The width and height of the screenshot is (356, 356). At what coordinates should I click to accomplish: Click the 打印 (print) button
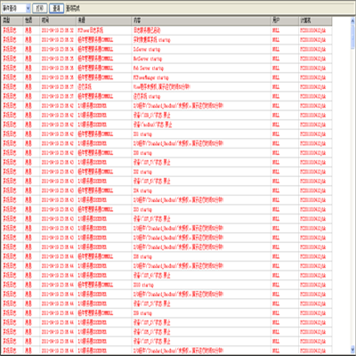40,8
